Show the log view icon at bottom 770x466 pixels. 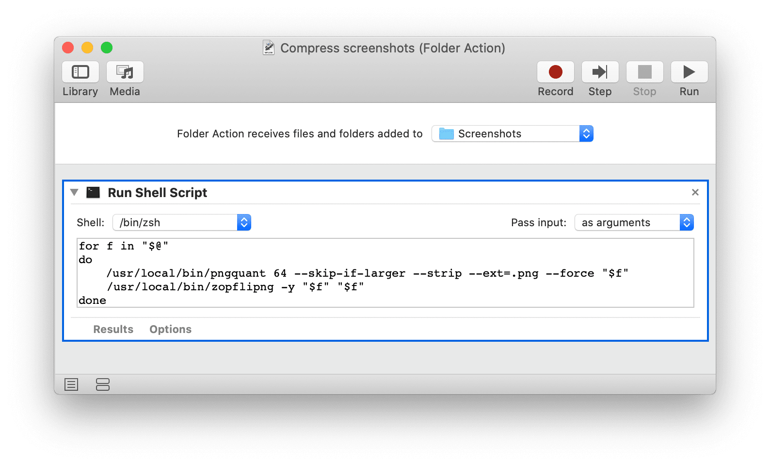coord(71,385)
